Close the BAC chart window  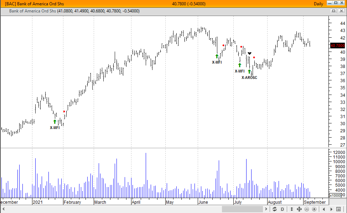[x=342, y=3]
